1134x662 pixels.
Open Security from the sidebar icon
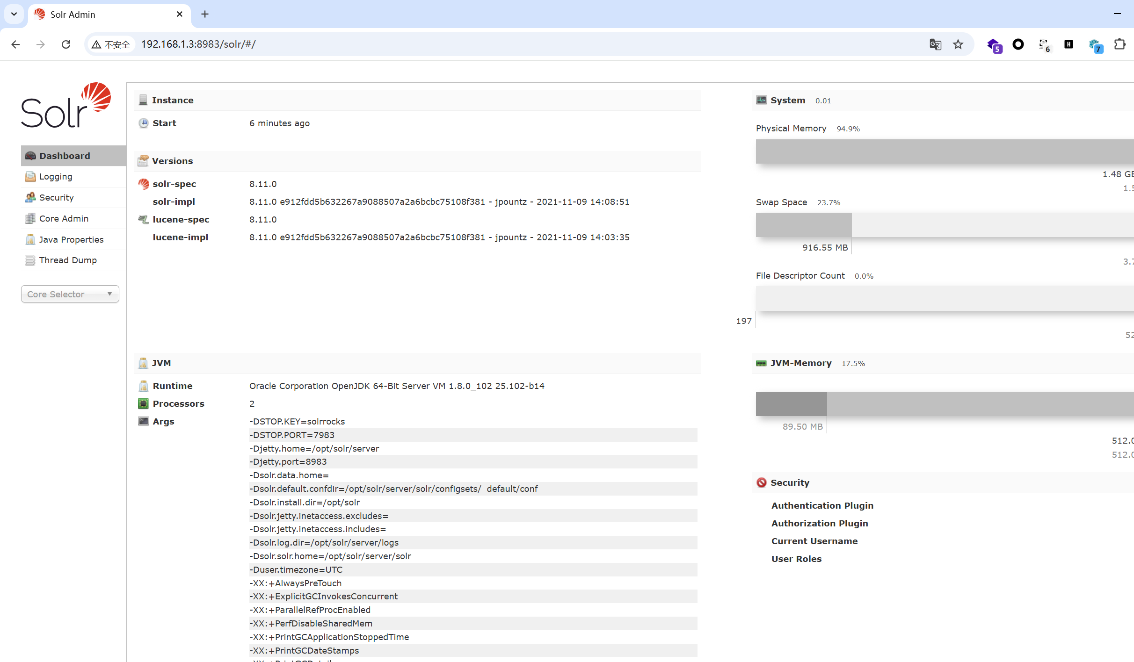pyautogui.click(x=30, y=197)
